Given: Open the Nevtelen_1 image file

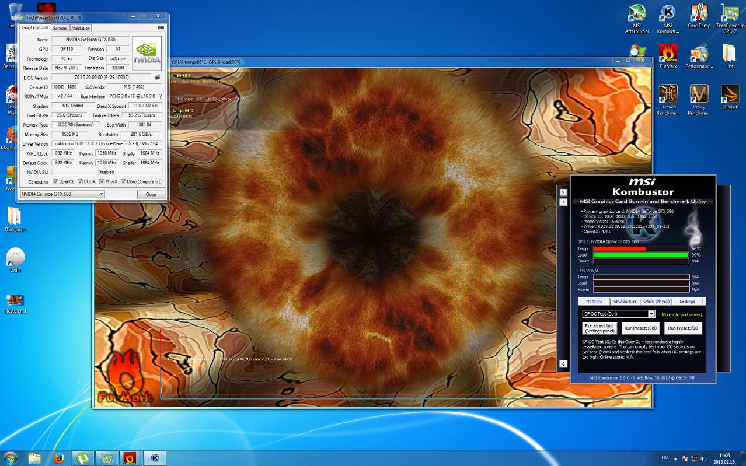Looking at the screenshot, I should (16, 303).
